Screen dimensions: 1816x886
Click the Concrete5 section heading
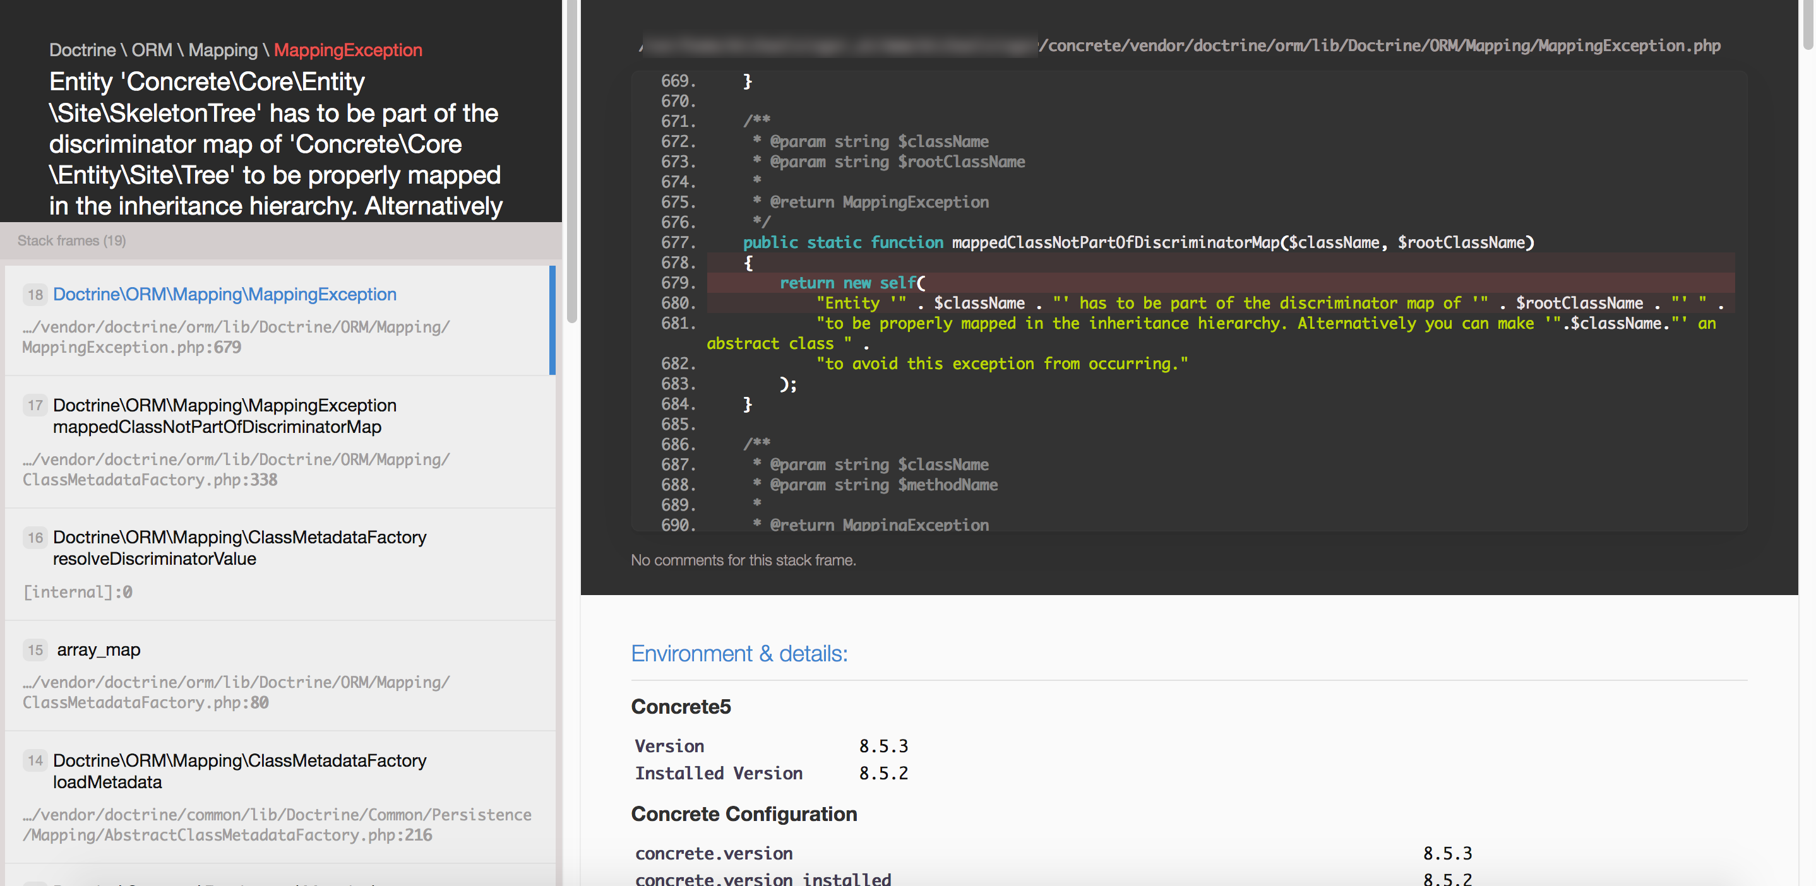(x=681, y=706)
